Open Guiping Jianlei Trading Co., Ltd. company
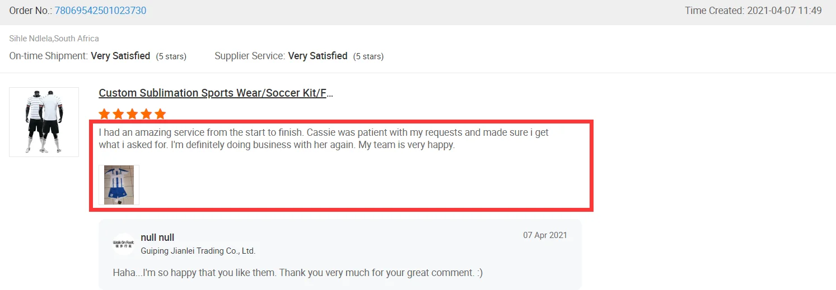Image resolution: width=836 pixels, height=290 pixels. click(198, 251)
